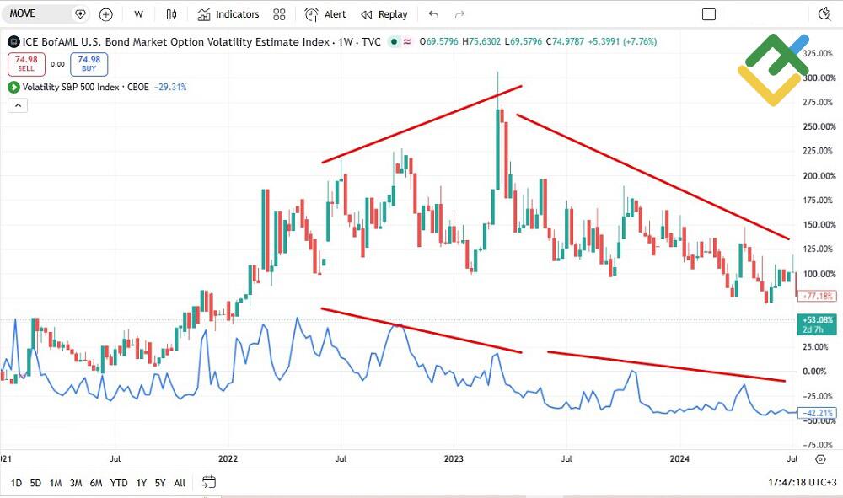This screenshot has width=843, height=498.
Task: Open the candlestick chart type selector
Action: click(x=171, y=14)
